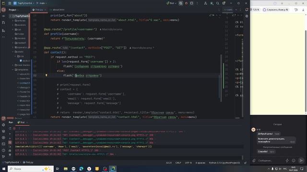
Task: Open Problems tool window icon
Action: tap(3, 150)
